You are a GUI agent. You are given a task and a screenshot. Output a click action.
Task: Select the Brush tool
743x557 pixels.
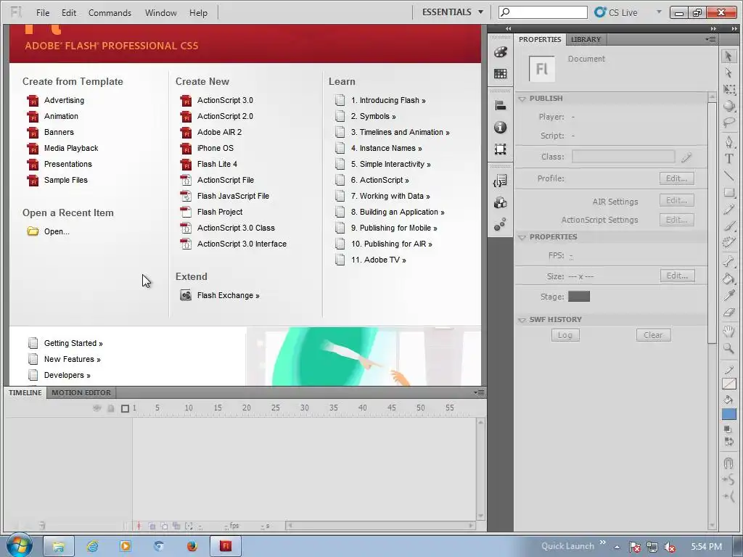click(728, 226)
